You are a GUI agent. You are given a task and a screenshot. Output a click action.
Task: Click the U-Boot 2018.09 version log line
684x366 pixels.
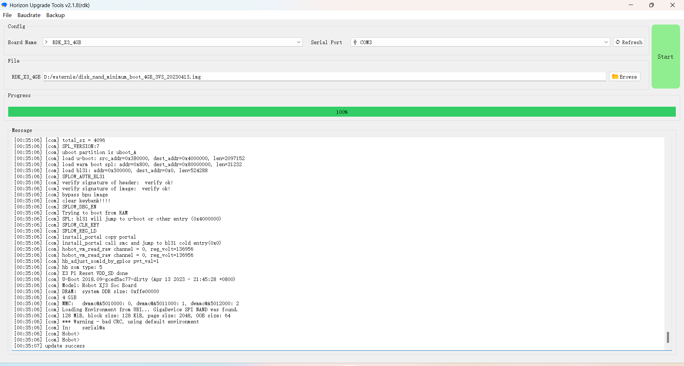[125, 279]
